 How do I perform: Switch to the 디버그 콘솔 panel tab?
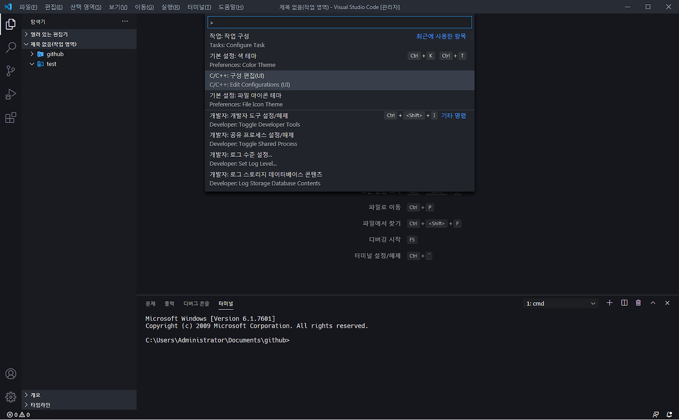point(196,303)
